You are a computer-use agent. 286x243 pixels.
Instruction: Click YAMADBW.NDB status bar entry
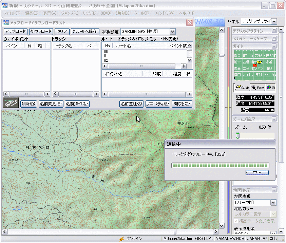230,239
